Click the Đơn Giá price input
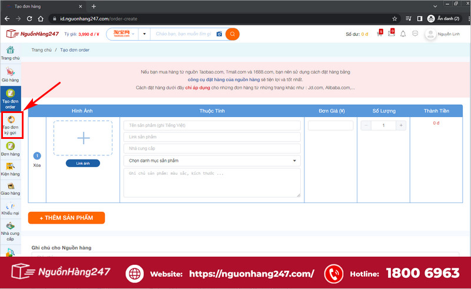The image size is (471, 289). click(x=330, y=125)
